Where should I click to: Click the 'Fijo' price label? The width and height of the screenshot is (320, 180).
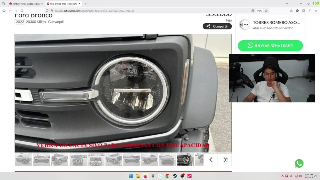pos(229,20)
